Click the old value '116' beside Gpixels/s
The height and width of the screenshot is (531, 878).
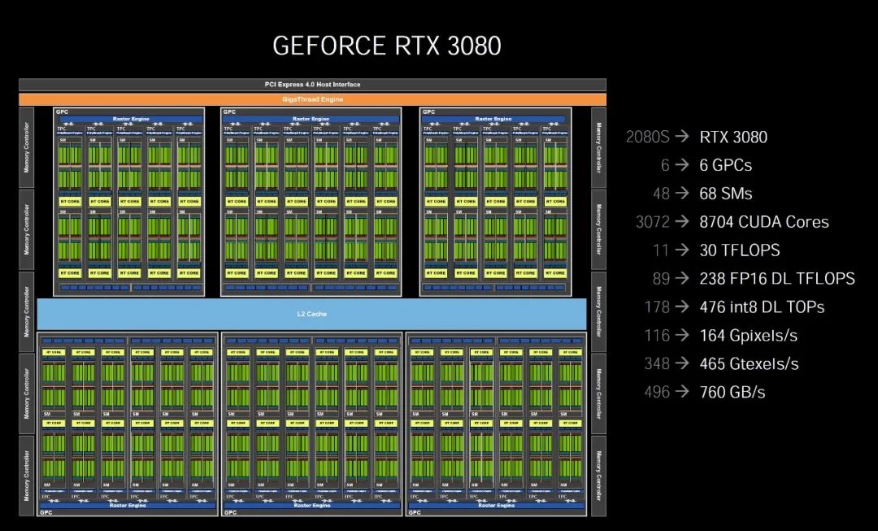click(657, 336)
